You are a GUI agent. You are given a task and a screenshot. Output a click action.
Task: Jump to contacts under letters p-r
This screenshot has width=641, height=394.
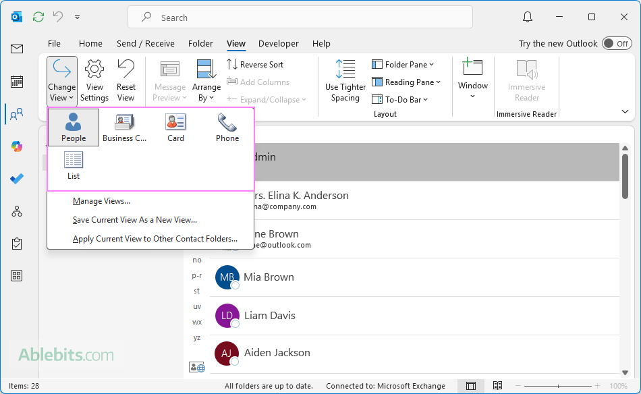click(197, 275)
